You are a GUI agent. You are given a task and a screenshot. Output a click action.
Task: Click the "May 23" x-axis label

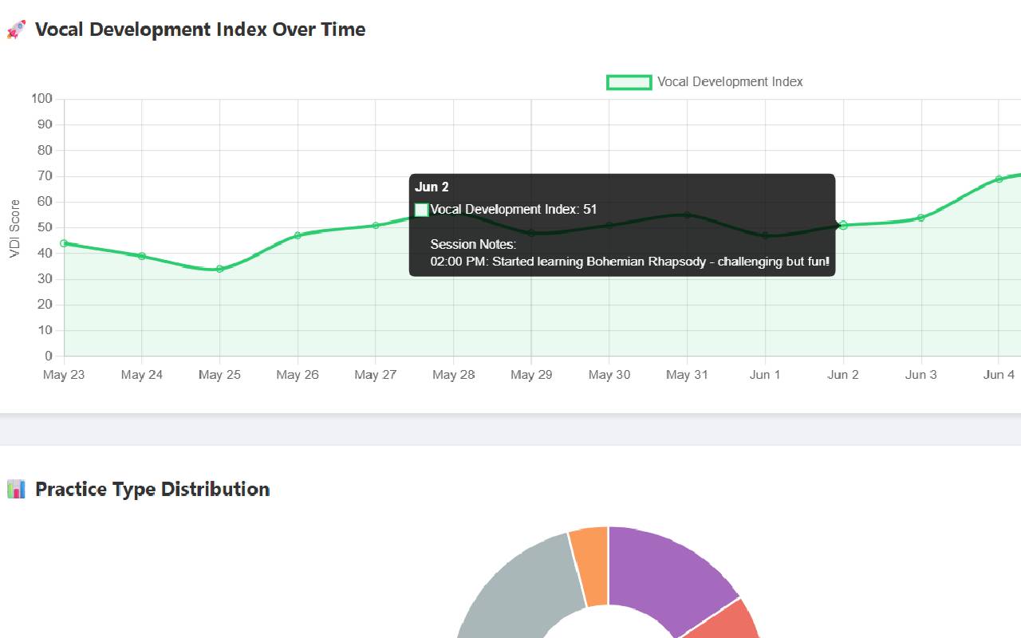coord(64,375)
